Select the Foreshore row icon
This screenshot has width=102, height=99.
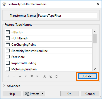8,57
